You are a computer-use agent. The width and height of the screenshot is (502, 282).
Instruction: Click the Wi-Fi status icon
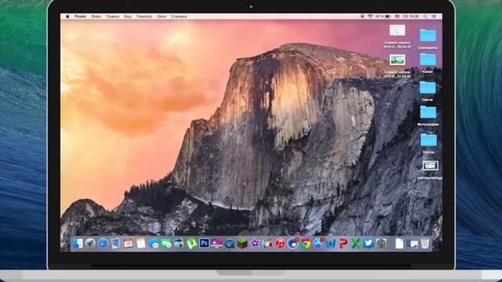point(370,16)
